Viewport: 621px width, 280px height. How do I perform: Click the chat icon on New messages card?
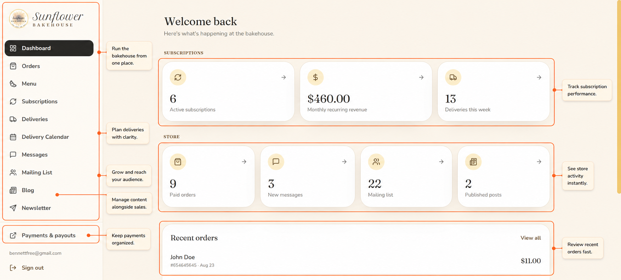pos(276,162)
